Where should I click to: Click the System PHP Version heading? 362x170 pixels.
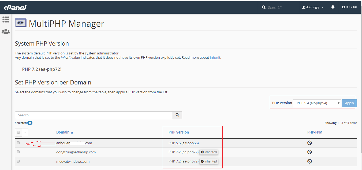[x=42, y=43]
